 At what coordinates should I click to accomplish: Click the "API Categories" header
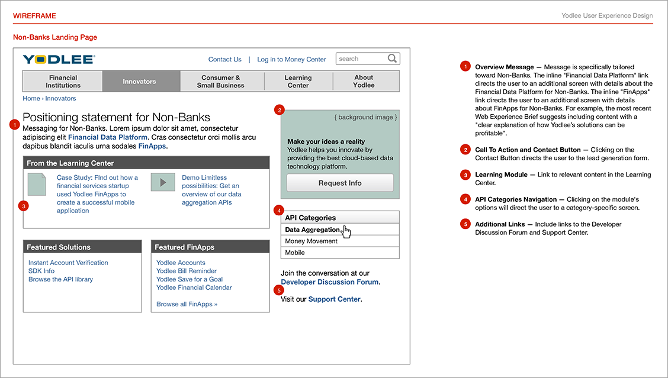pos(340,218)
